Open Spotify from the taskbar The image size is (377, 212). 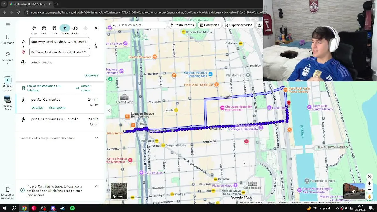[72, 208]
